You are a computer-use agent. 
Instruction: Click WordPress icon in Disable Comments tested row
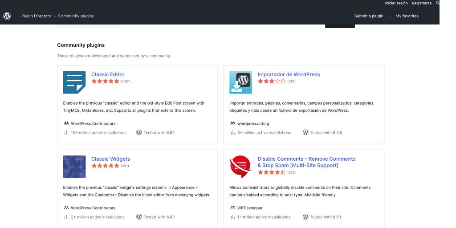(x=305, y=217)
